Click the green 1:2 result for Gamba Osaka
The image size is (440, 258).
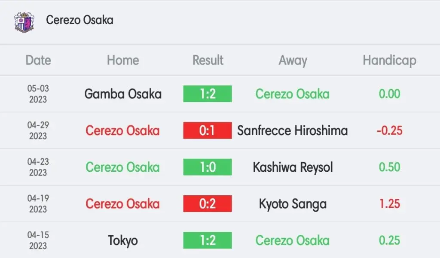click(x=208, y=94)
